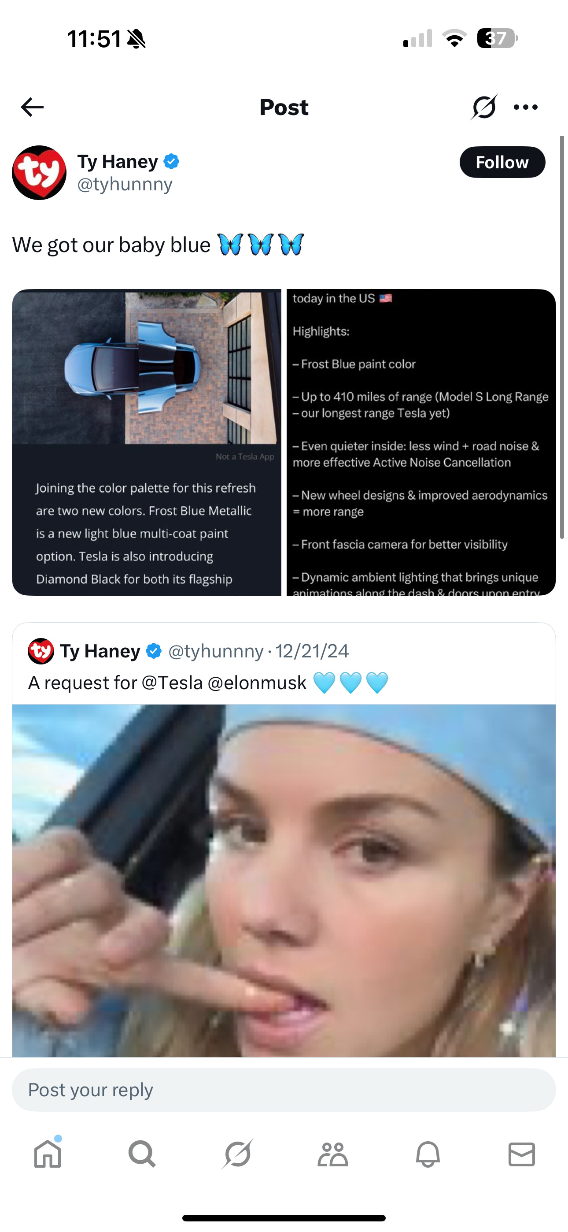Screen dimensions: 568x1232
Task: Open the three-dot more options menu
Action: coord(525,107)
